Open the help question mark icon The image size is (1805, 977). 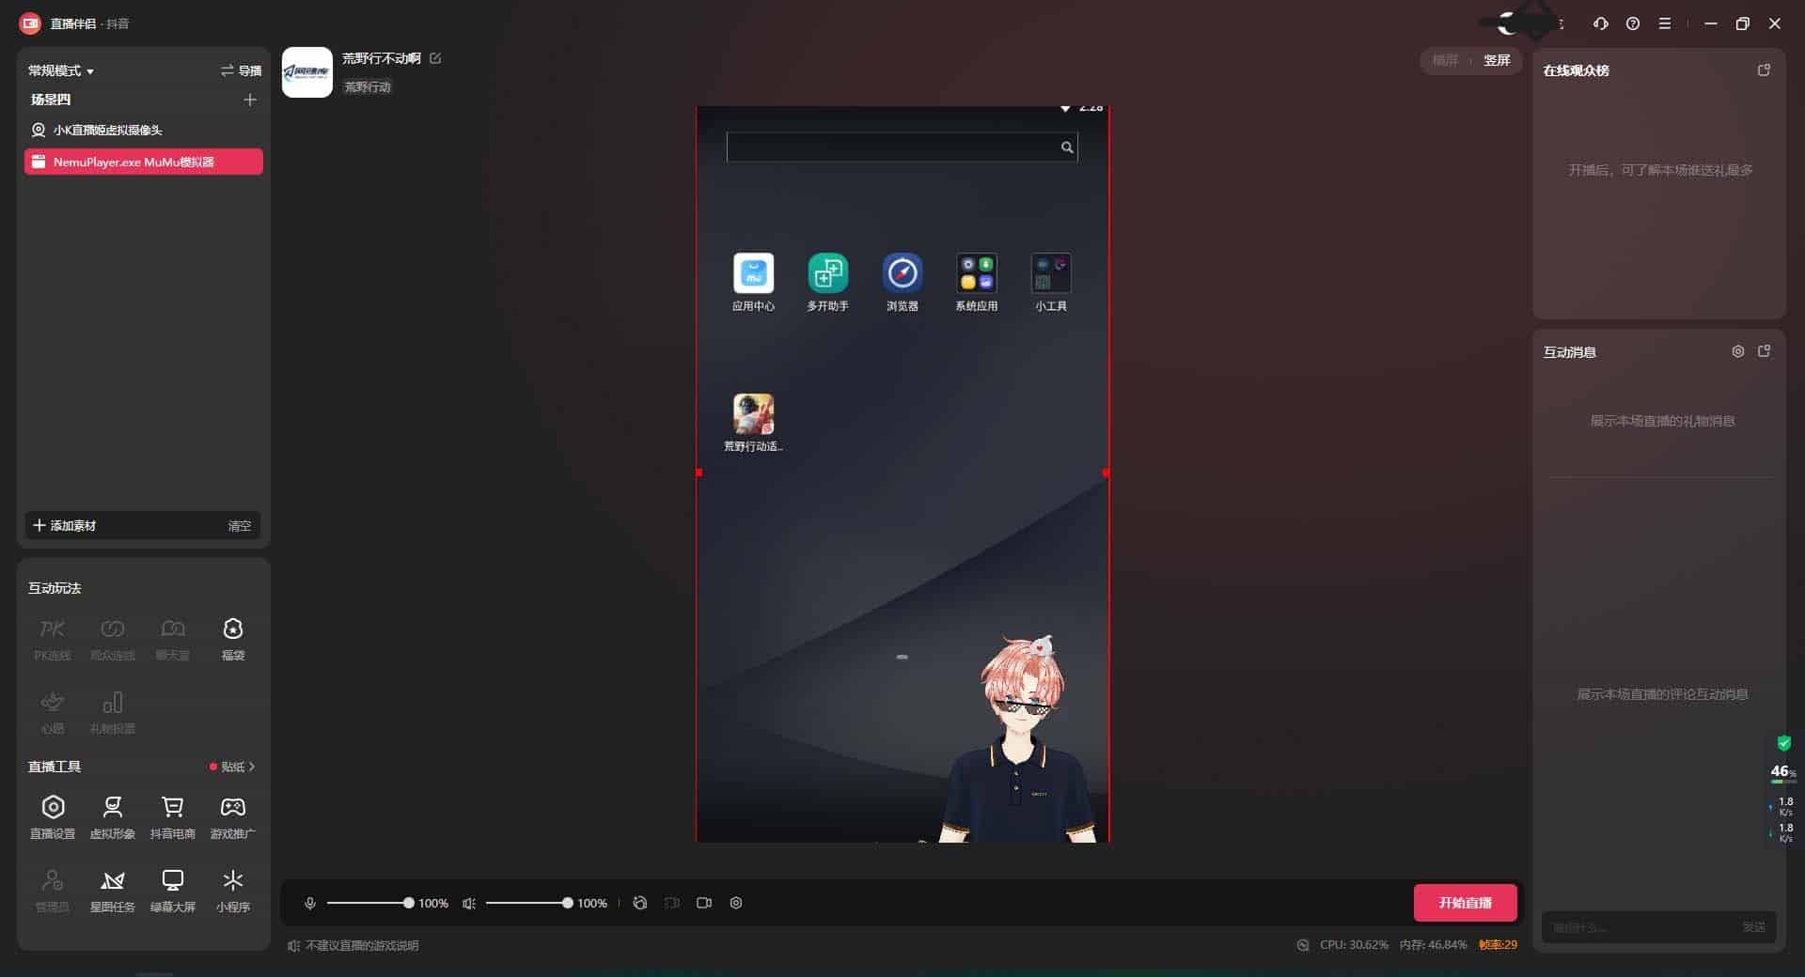click(x=1633, y=23)
